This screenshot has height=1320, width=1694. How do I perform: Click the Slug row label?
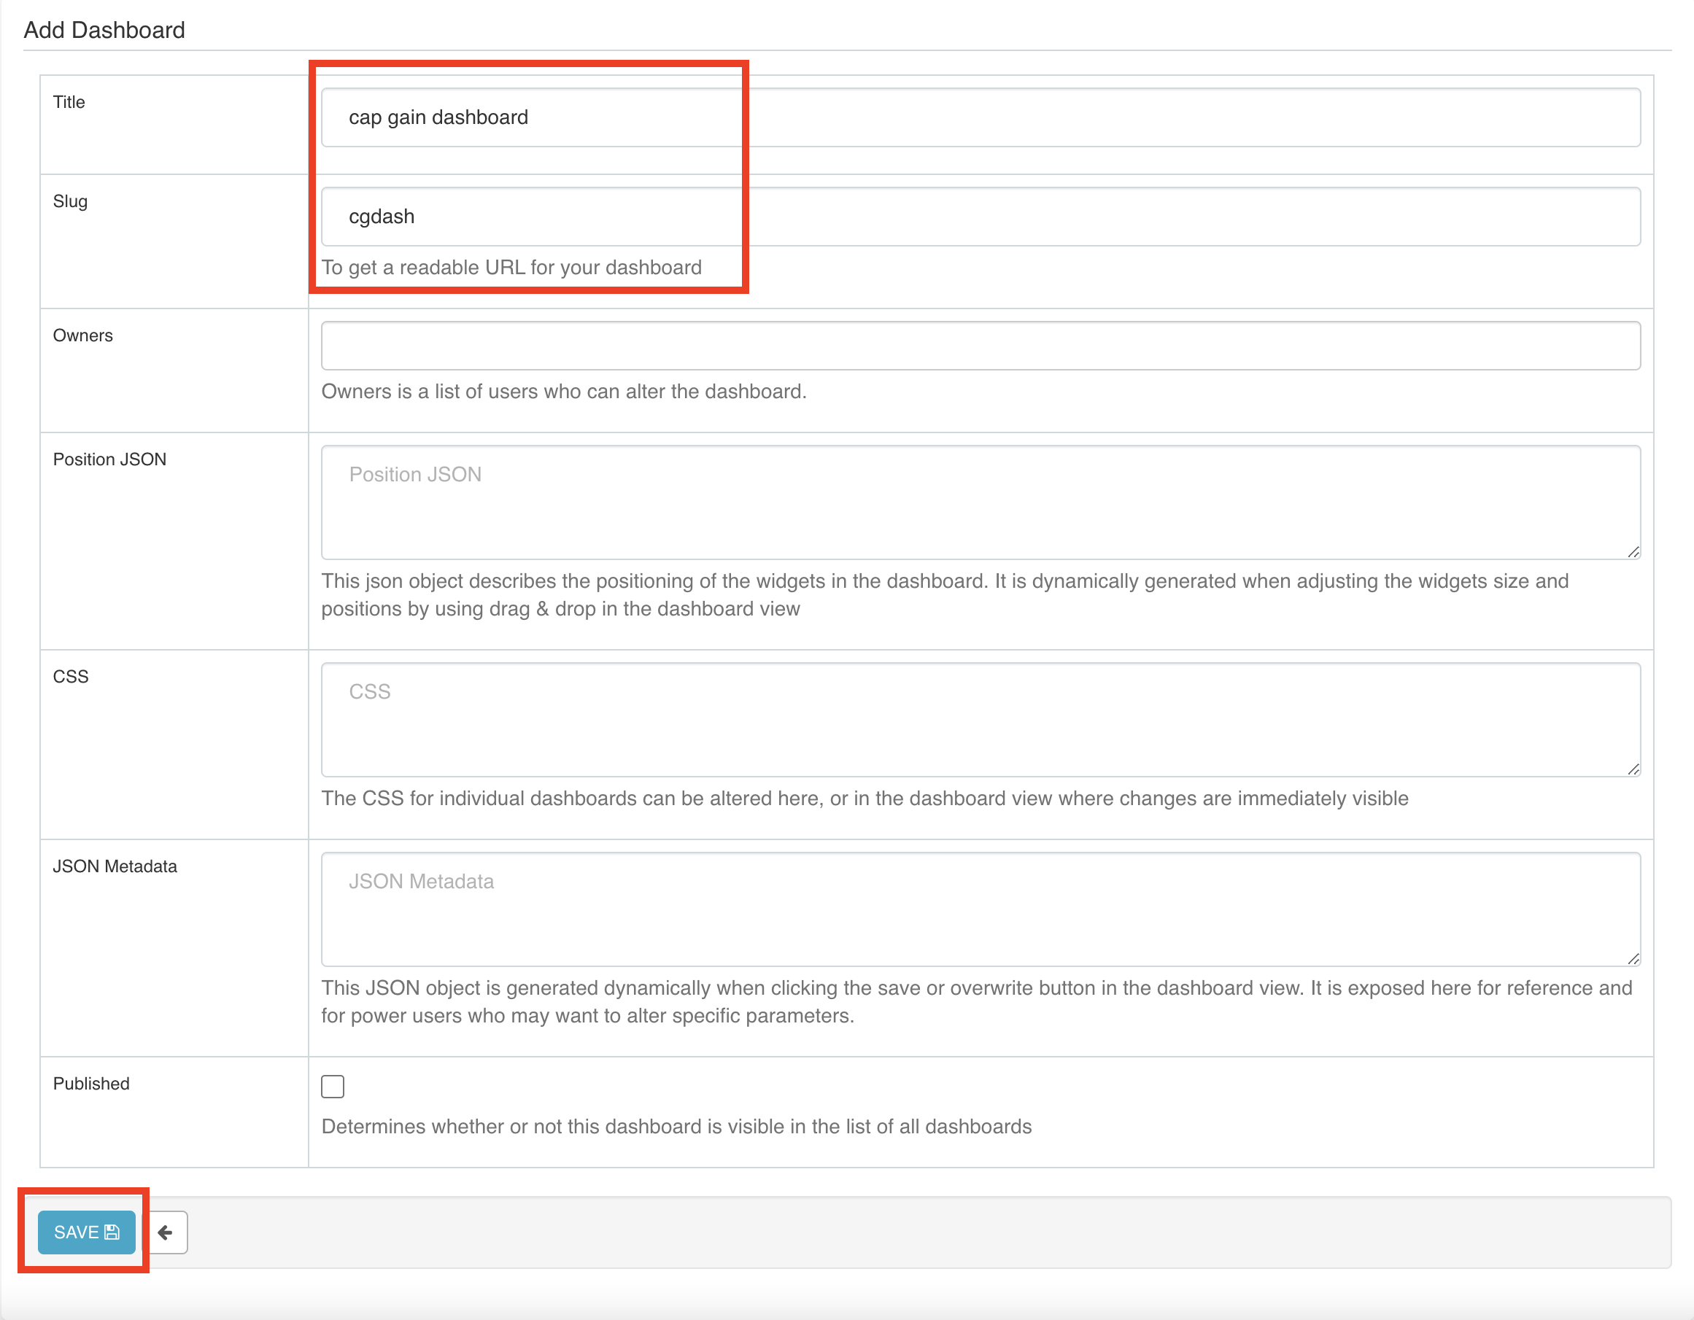click(x=70, y=201)
